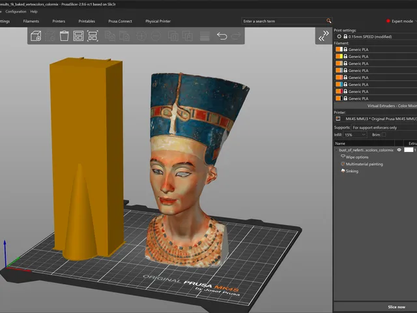Screen dimensions: 417x313
Task: Click the Enter a search term field
Action: [x=283, y=21]
